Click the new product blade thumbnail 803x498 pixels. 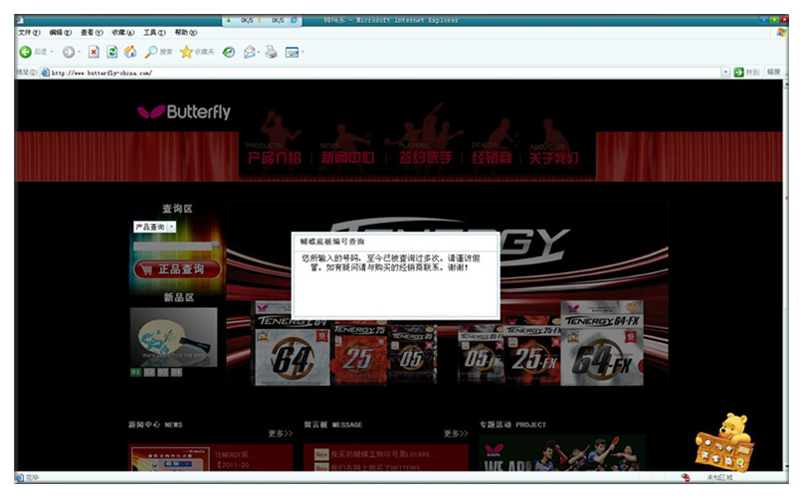point(173,337)
